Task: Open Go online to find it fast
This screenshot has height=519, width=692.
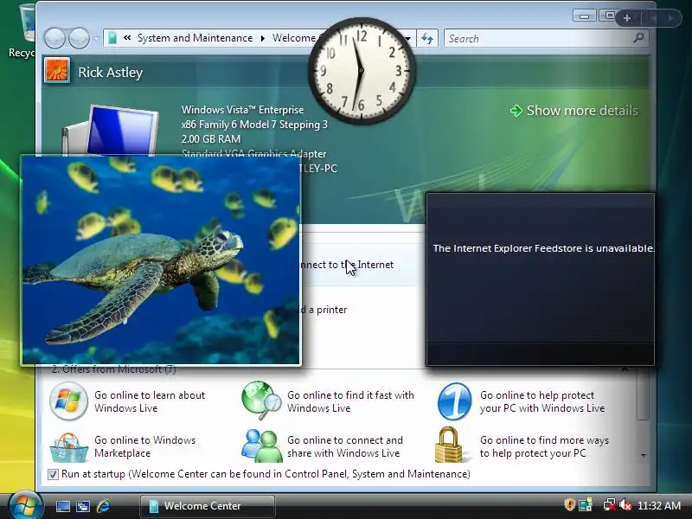Action: tap(350, 401)
